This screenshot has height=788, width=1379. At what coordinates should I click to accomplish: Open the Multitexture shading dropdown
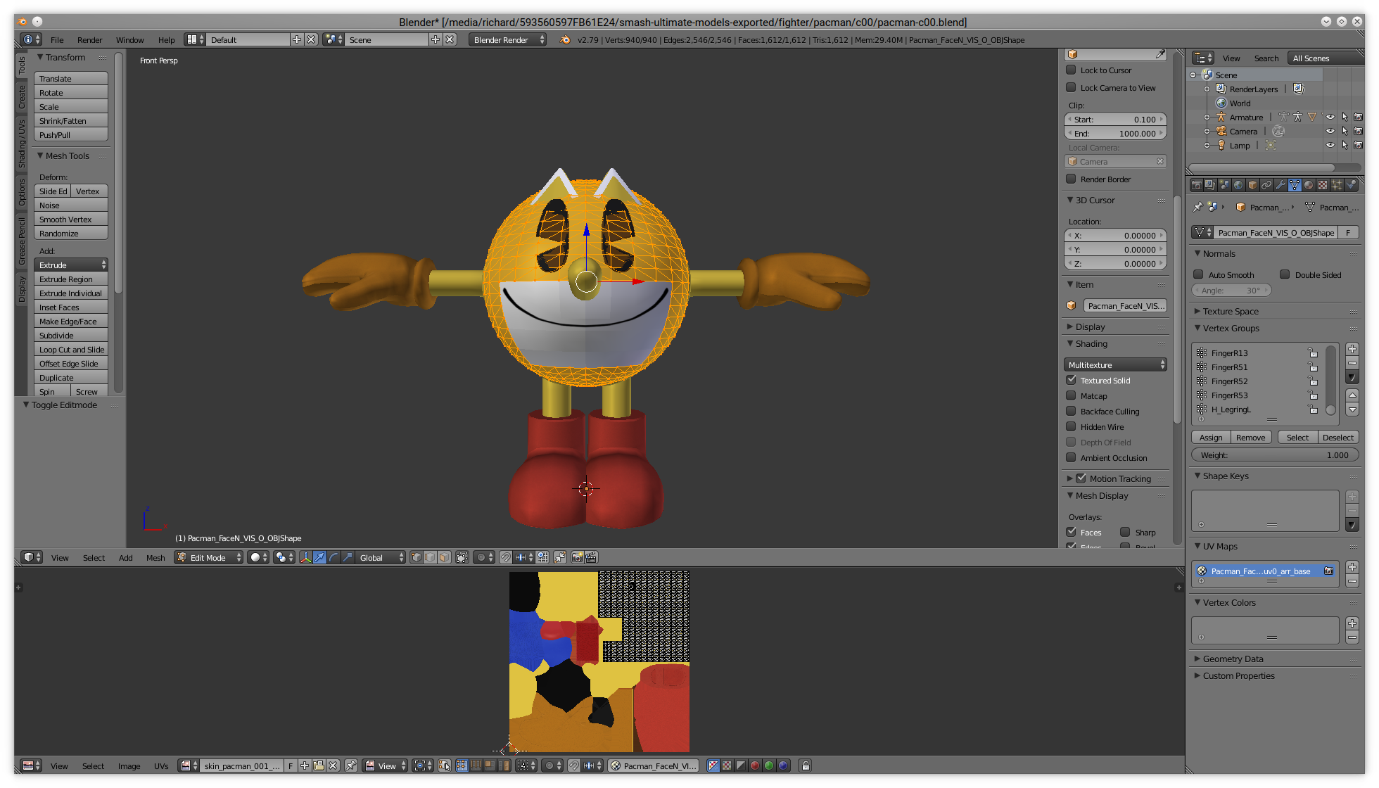[1115, 364]
